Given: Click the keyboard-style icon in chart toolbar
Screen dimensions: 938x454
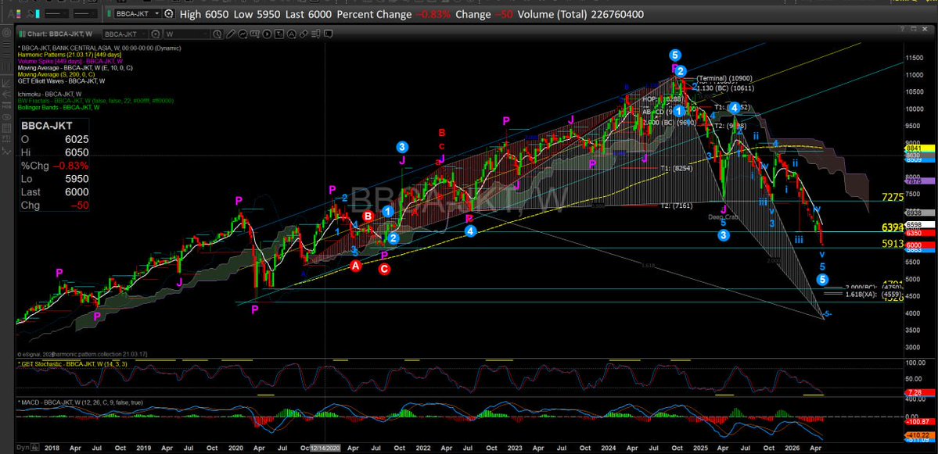Looking at the screenshot, I should coord(255,33).
